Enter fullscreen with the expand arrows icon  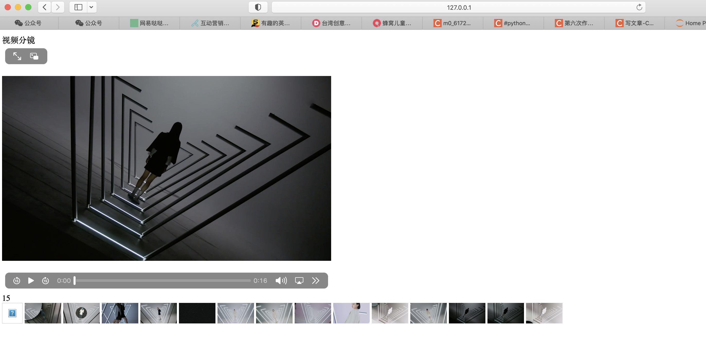pyautogui.click(x=17, y=56)
